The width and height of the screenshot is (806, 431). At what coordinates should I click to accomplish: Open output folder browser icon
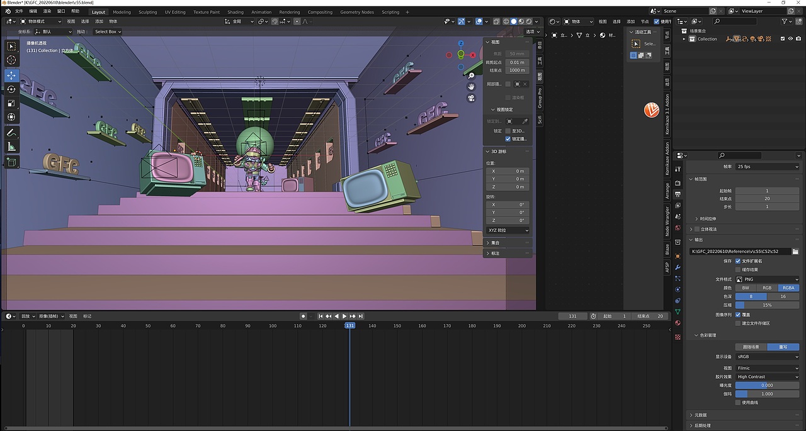[795, 252]
